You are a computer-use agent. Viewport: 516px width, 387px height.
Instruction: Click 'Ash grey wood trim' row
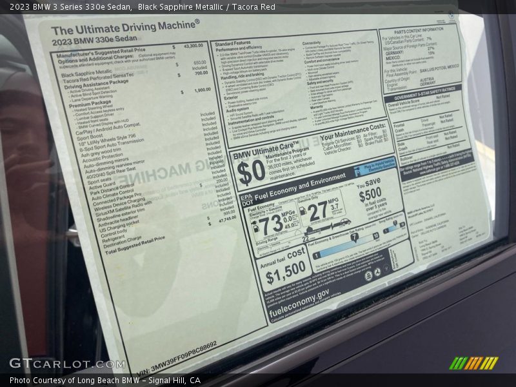pyautogui.click(x=101, y=153)
